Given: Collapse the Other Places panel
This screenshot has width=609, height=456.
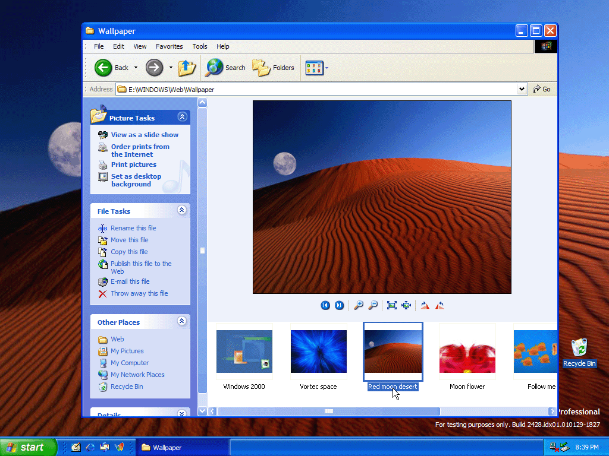Looking at the screenshot, I should click(x=182, y=321).
